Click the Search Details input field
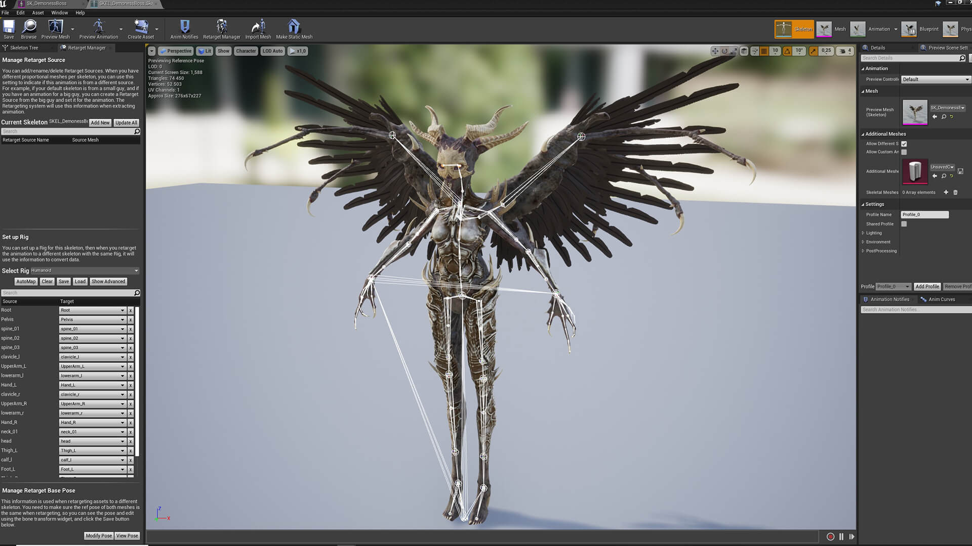Viewport: 972px width, 546px height. click(909, 58)
